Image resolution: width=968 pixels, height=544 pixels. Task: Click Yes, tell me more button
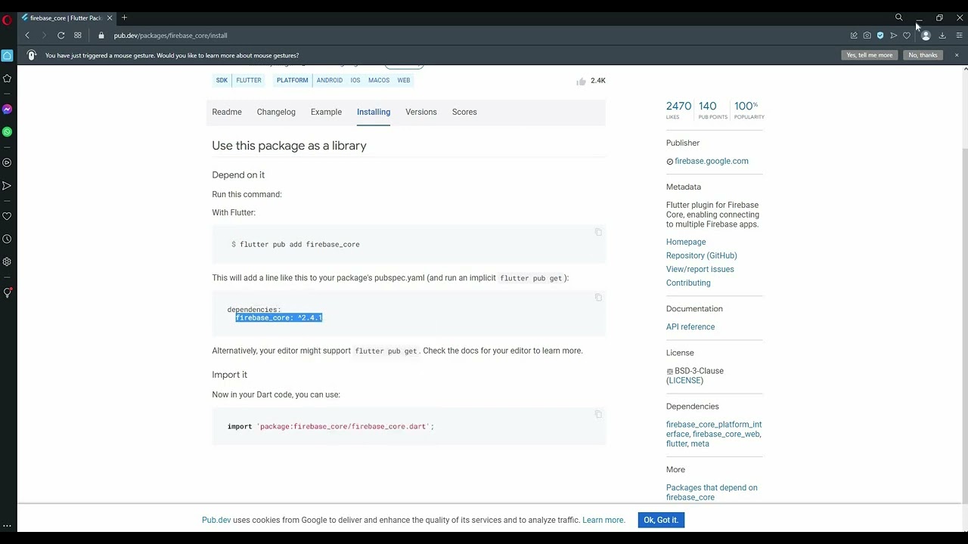pyautogui.click(x=869, y=55)
